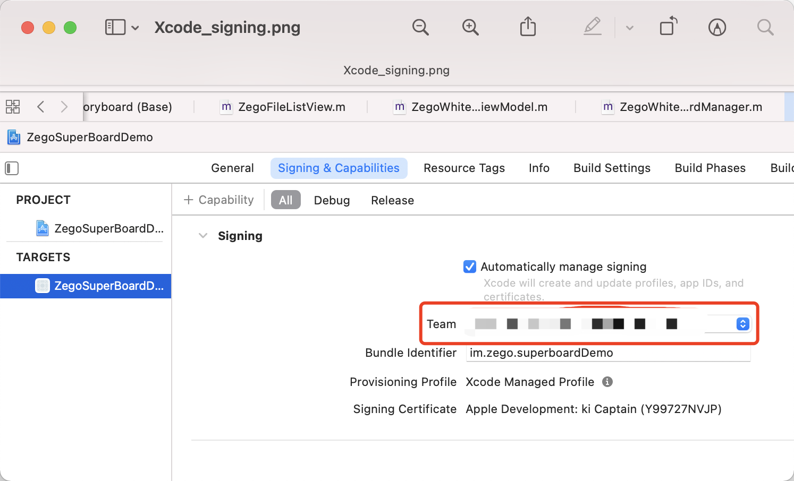
Task: Collapse the Signing section
Action: coord(202,236)
